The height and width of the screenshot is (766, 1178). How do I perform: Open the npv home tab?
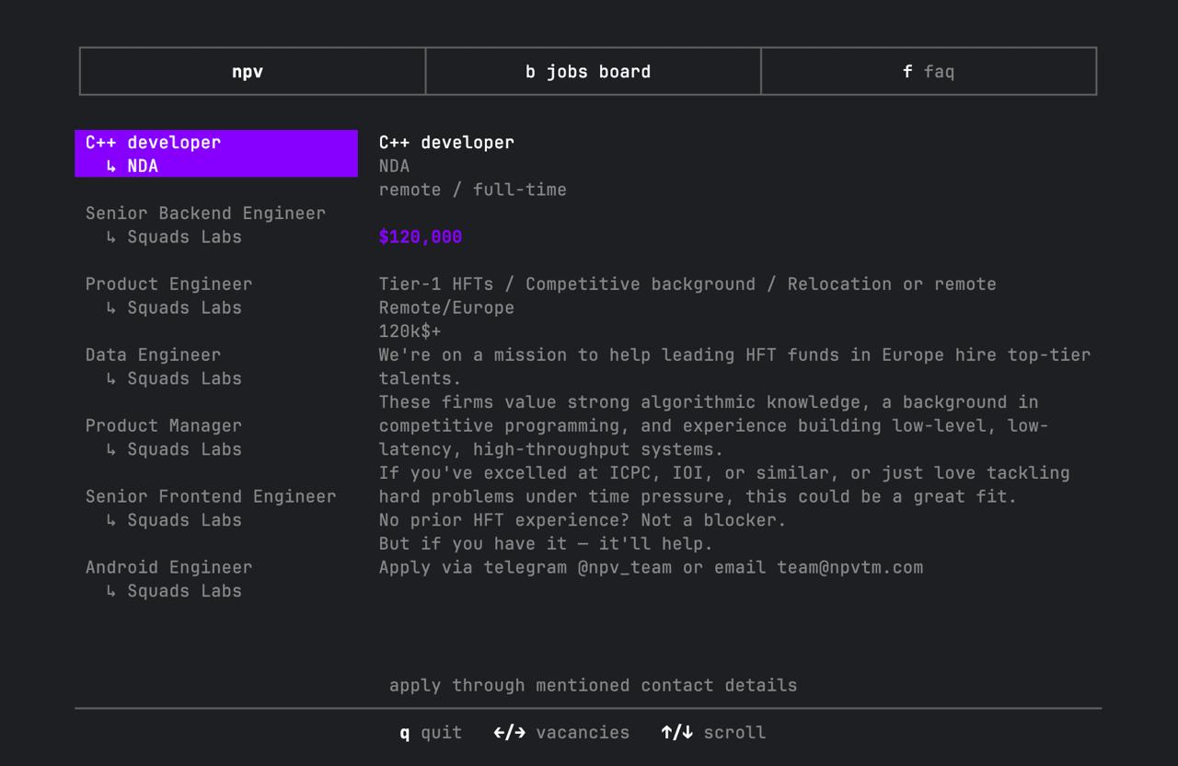pyautogui.click(x=253, y=71)
